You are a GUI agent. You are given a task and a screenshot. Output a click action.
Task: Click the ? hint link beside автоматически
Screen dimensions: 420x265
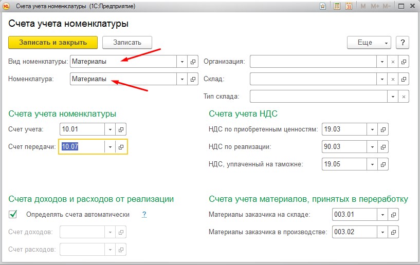point(144,214)
